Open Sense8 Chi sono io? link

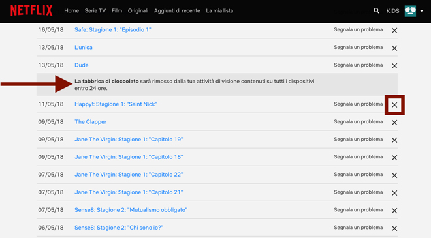pyautogui.click(x=119, y=228)
